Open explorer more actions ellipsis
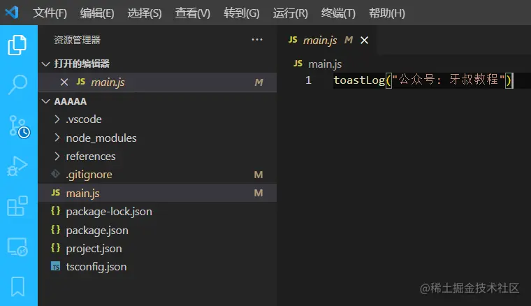Viewport: 531px width, 306px height. [x=257, y=40]
